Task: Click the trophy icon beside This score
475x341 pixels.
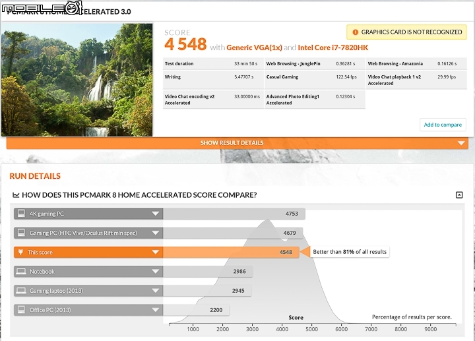Action: (x=20, y=252)
